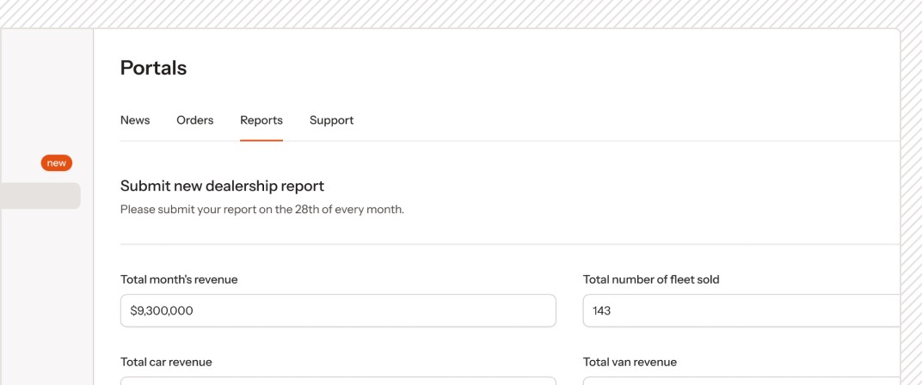Click the Submit new dealership report heading
The width and height of the screenshot is (922, 385).
click(x=222, y=186)
